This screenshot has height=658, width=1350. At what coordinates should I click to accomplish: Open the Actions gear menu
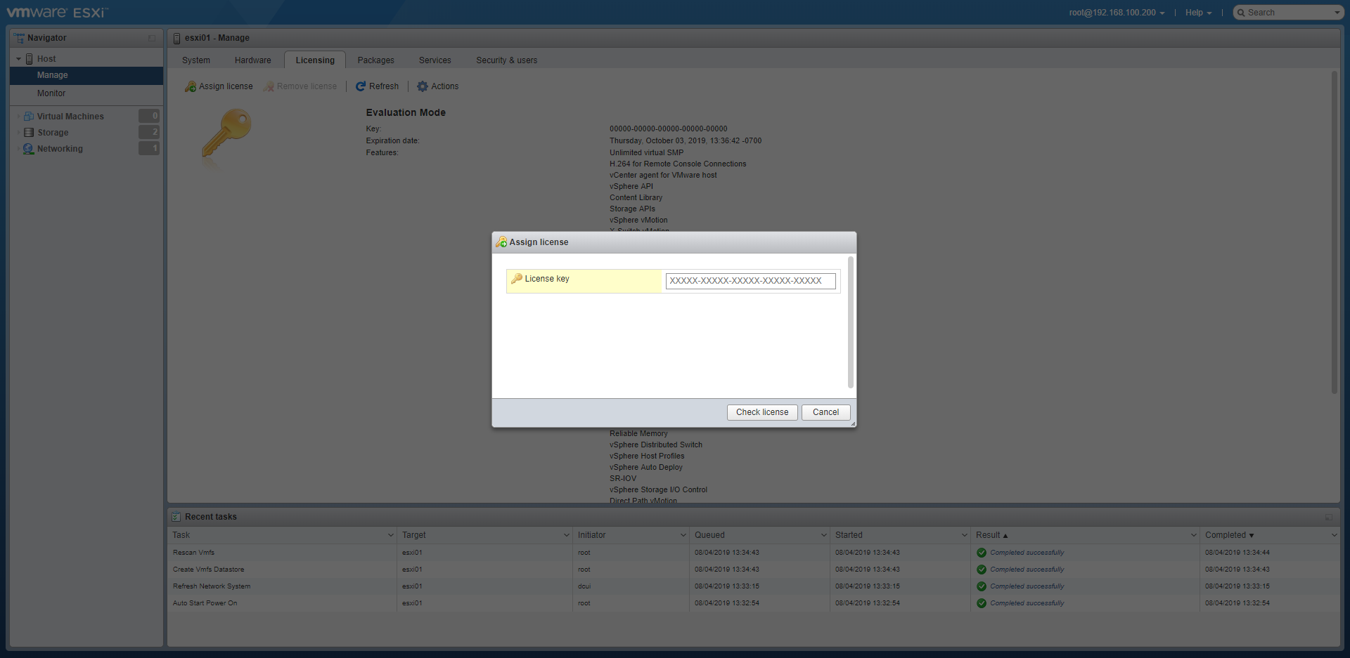[423, 86]
